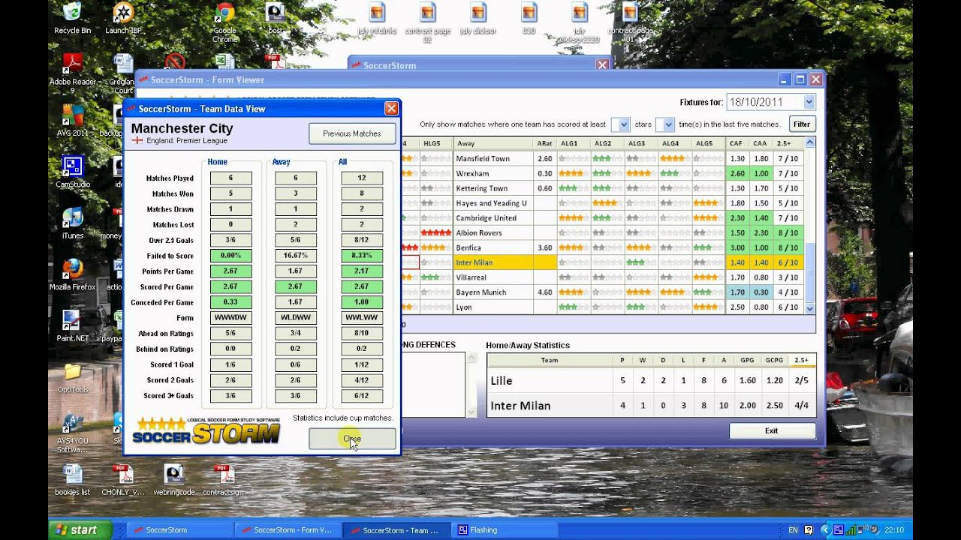Open the post desktop file icon
The image size is (961, 540).
276,19
